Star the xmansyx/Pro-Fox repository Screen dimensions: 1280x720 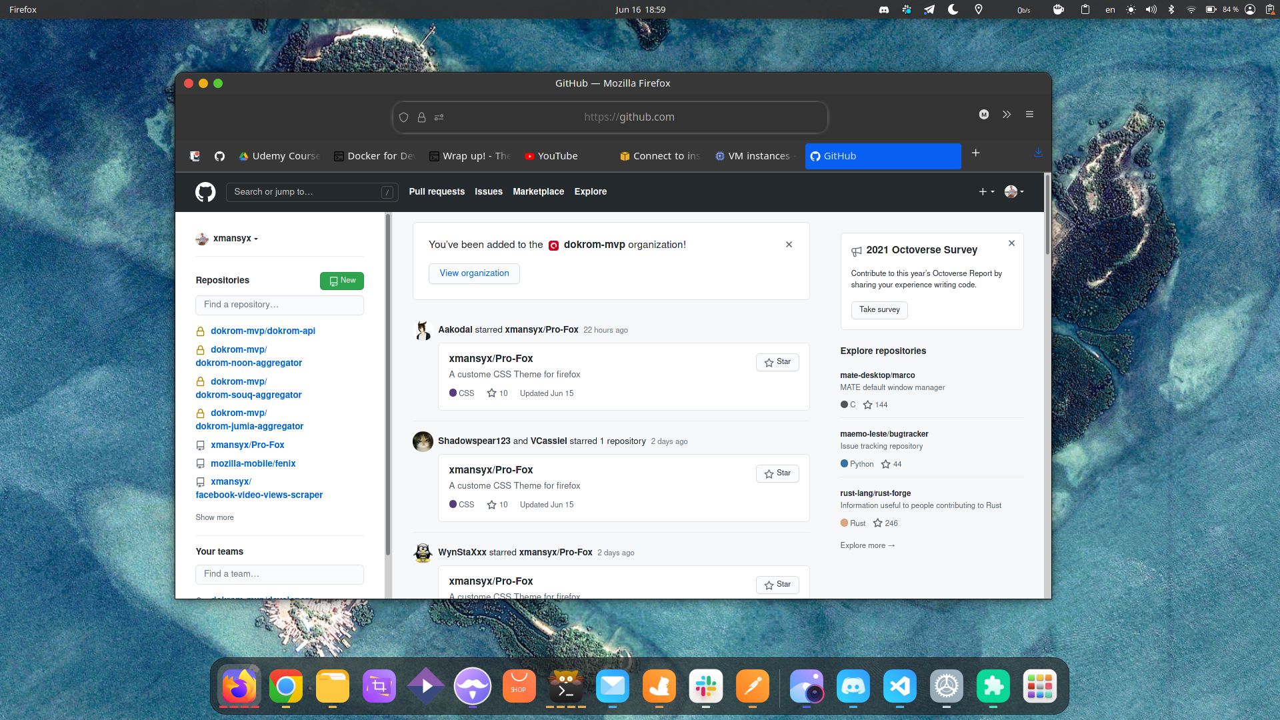[777, 362]
